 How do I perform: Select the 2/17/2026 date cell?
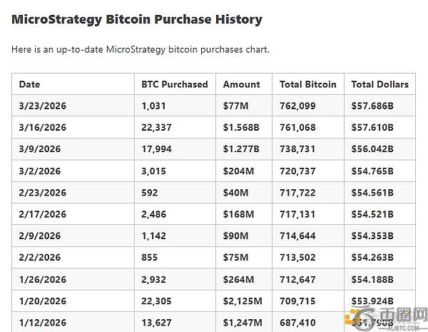coord(42,214)
